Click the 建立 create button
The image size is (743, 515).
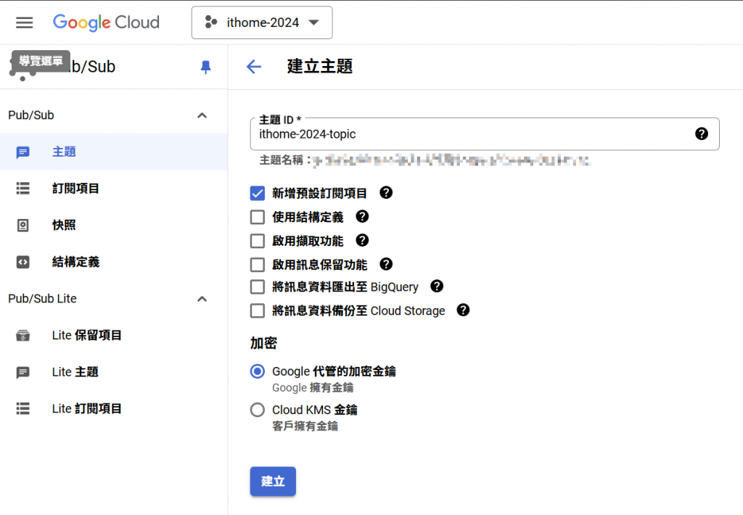(273, 482)
